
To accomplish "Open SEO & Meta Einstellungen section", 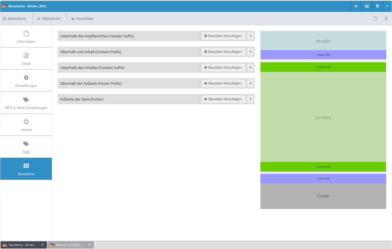I will pos(26,103).
